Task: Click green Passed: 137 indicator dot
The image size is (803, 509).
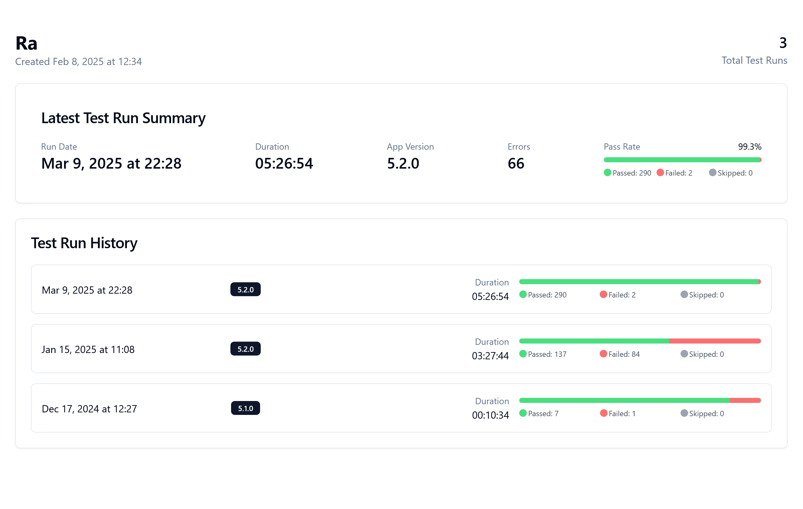Action: coord(523,354)
